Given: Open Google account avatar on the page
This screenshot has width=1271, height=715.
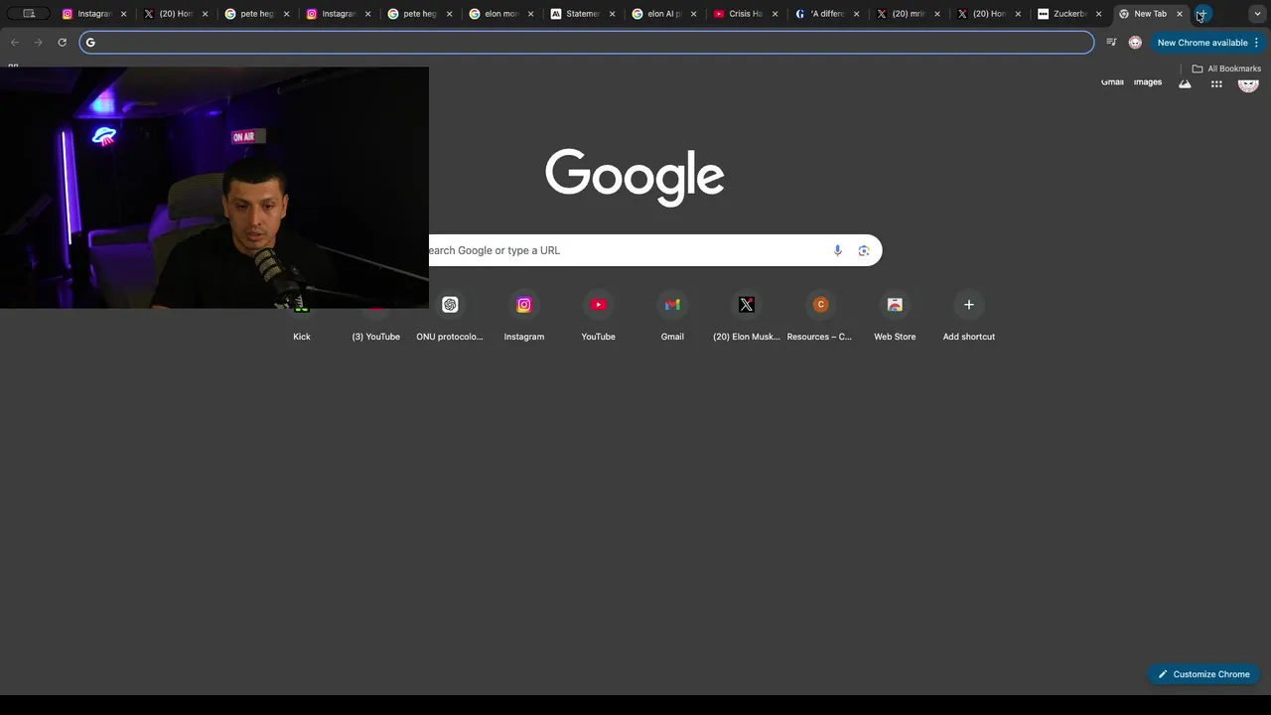Looking at the screenshot, I should click(1248, 83).
